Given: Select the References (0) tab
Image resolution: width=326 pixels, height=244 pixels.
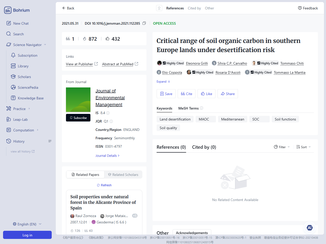Looking at the screenshot, I should pyautogui.click(x=171, y=147).
